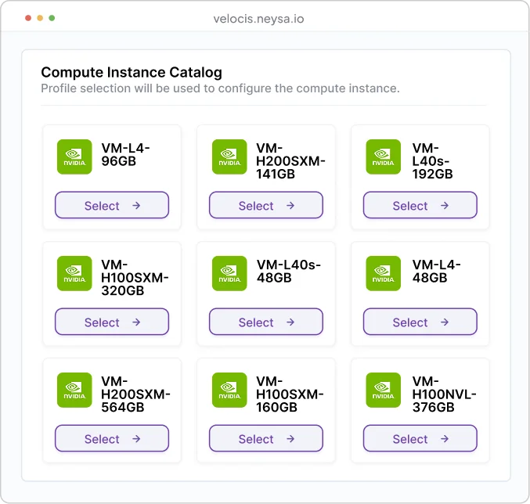The height and width of the screenshot is (504, 530).
Task: Click NVIDIA logo on VM-H100NVL-376GB card
Action: pyautogui.click(x=384, y=390)
